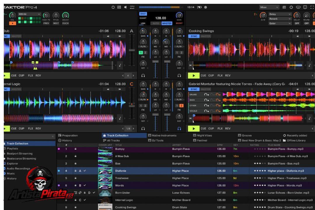Adjust channel D volume fader
The width and height of the screenshot is (315, 210).
(x=167, y=115)
